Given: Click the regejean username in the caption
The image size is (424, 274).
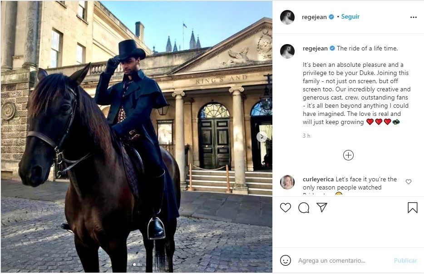Looking at the screenshot, I should (x=315, y=49).
